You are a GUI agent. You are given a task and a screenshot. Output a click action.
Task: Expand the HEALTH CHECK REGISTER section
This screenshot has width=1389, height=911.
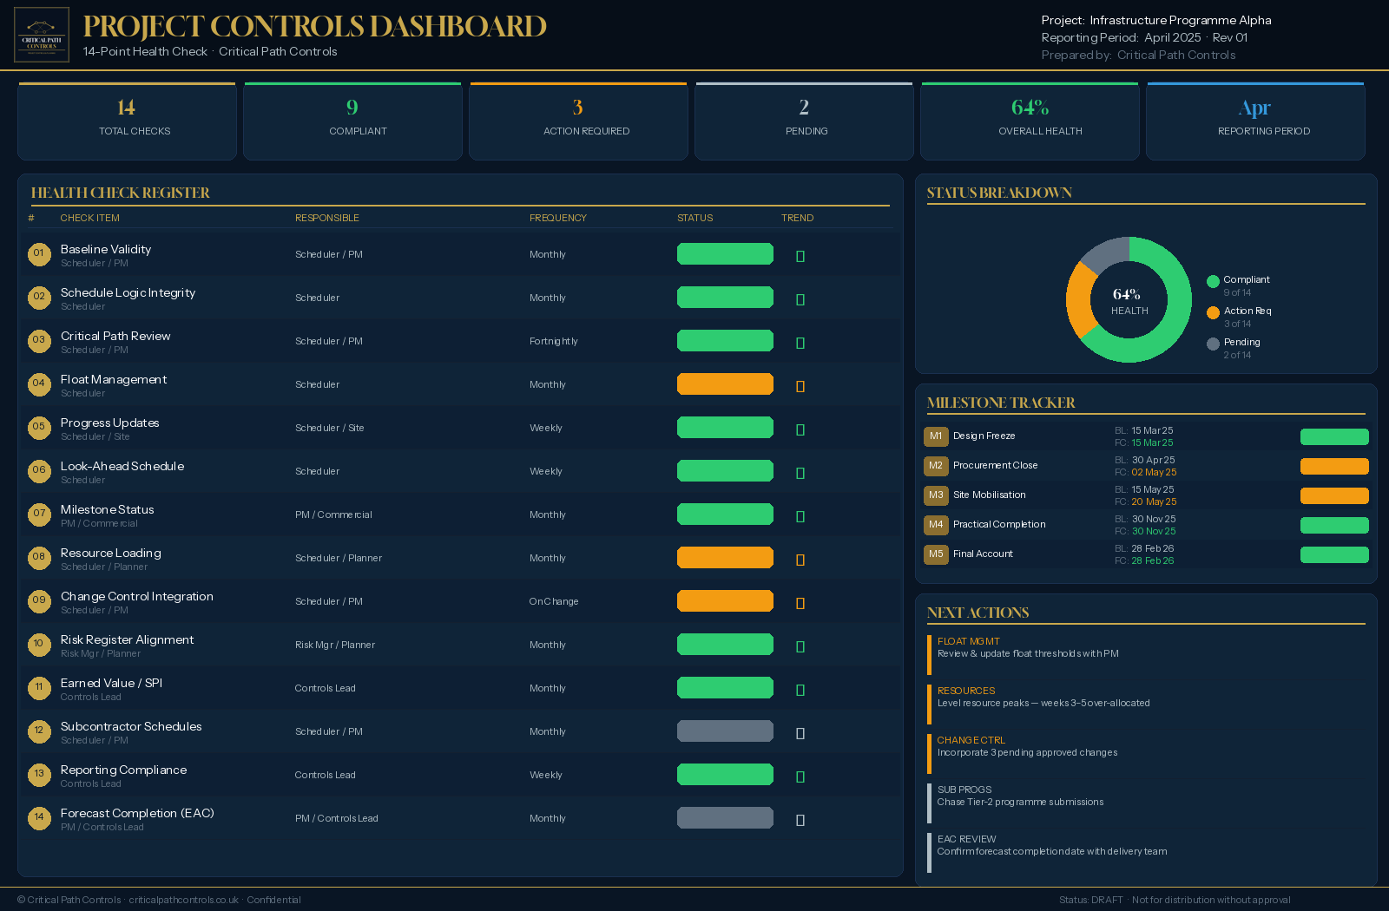[122, 193]
